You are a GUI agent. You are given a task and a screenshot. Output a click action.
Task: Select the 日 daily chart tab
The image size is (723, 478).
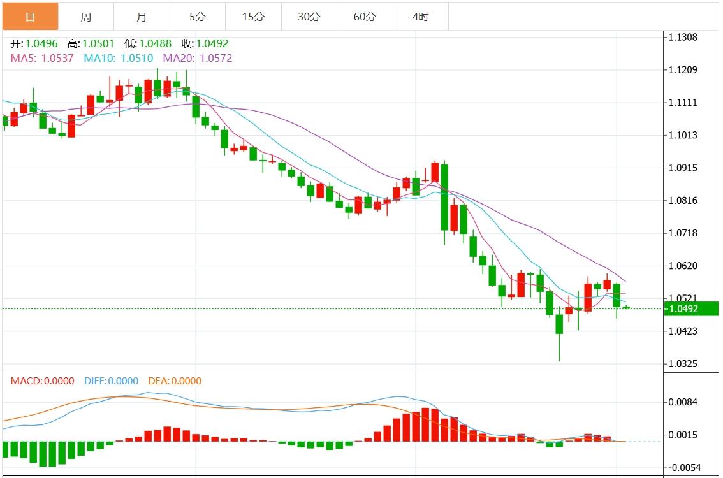click(30, 17)
